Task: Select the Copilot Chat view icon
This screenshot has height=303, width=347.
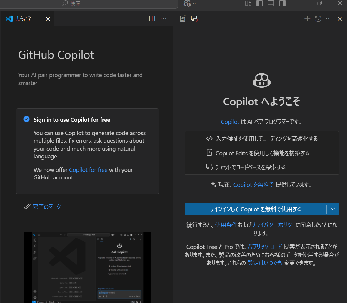Action: tap(194, 19)
